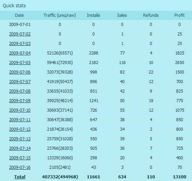This screenshot has height=181, width=192.
Task: Select traffic value 39925(48214)
Action: [x=60, y=101]
